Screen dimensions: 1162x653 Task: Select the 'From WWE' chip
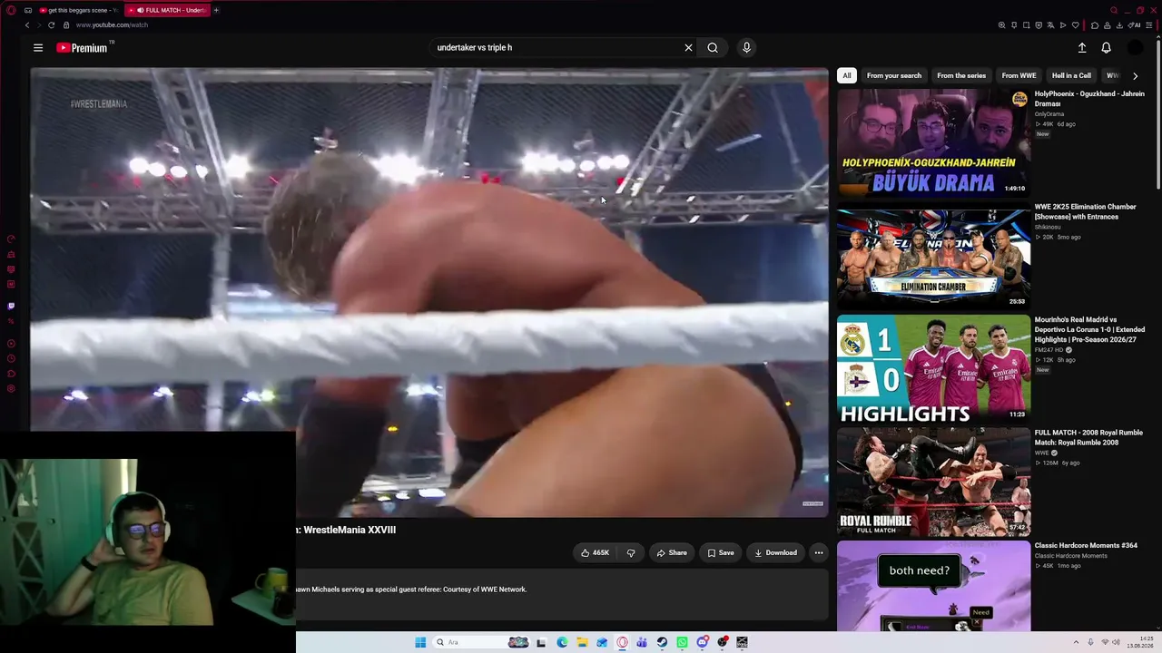(1019, 76)
